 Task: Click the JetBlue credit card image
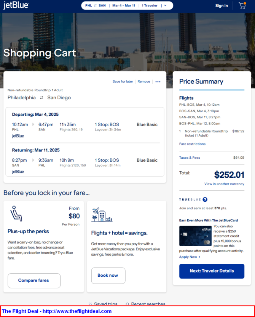pos(195,236)
